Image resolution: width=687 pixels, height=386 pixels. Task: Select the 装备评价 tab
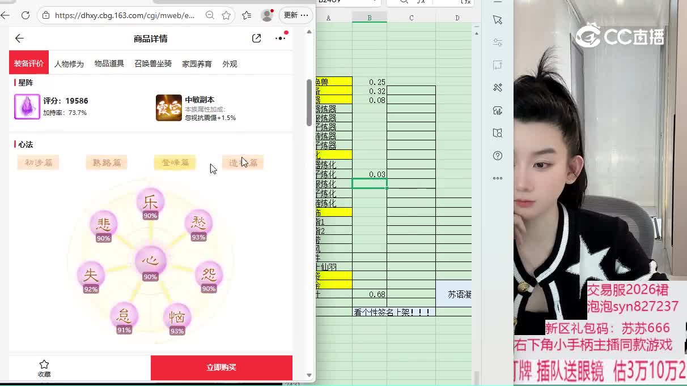coord(29,63)
